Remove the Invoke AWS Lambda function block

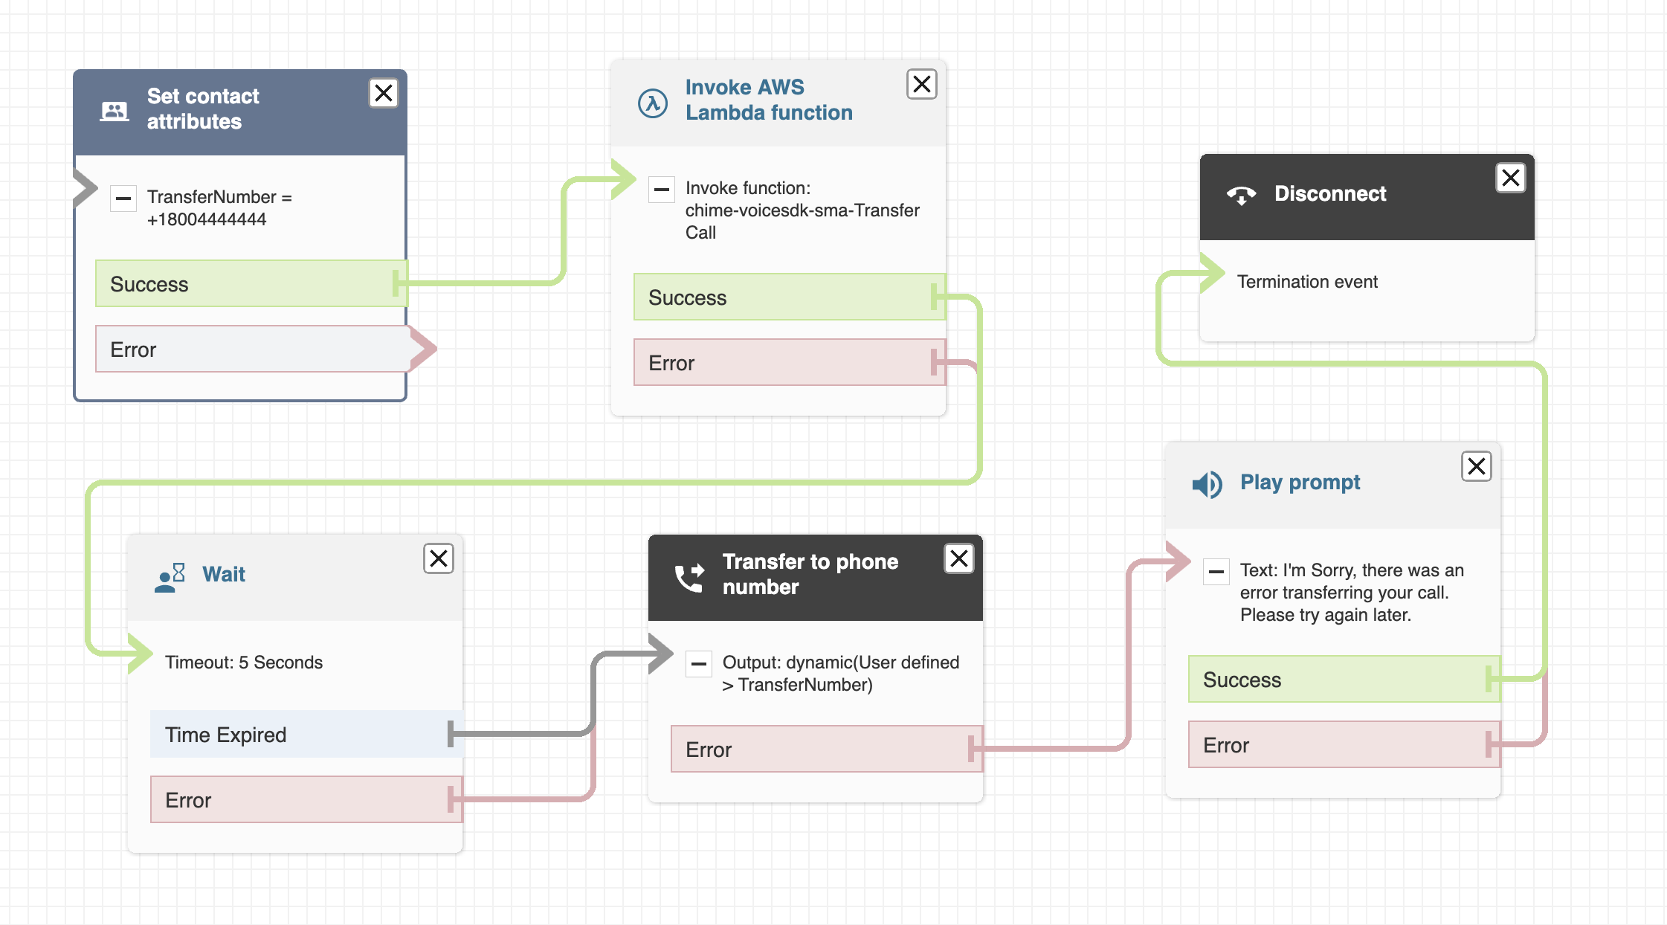921,84
